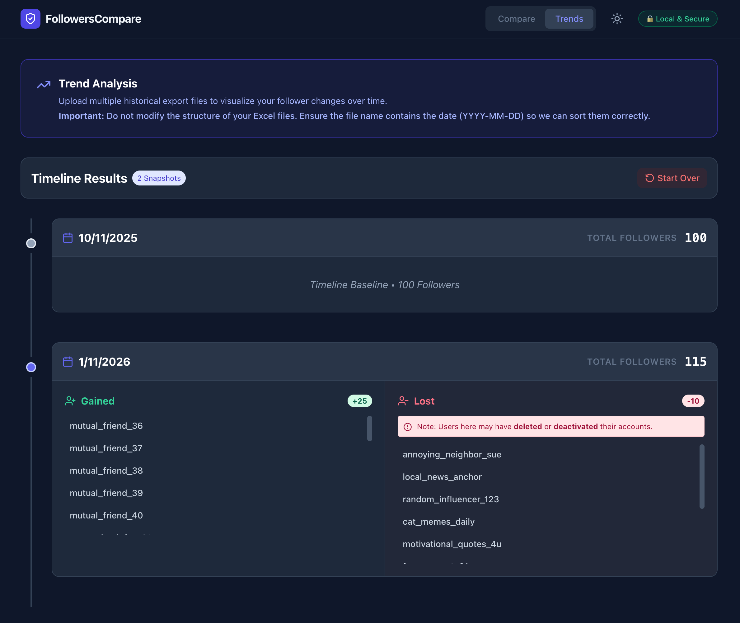Click the calendar icon next to 1/11/2026
Viewport: 740px width, 623px height.
coord(68,362)
